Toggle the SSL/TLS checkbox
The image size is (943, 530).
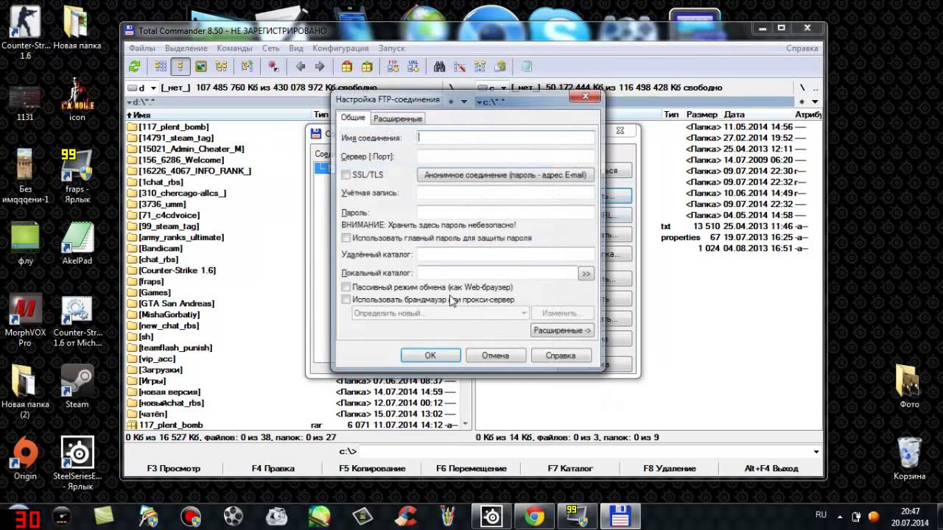(346, 175)
